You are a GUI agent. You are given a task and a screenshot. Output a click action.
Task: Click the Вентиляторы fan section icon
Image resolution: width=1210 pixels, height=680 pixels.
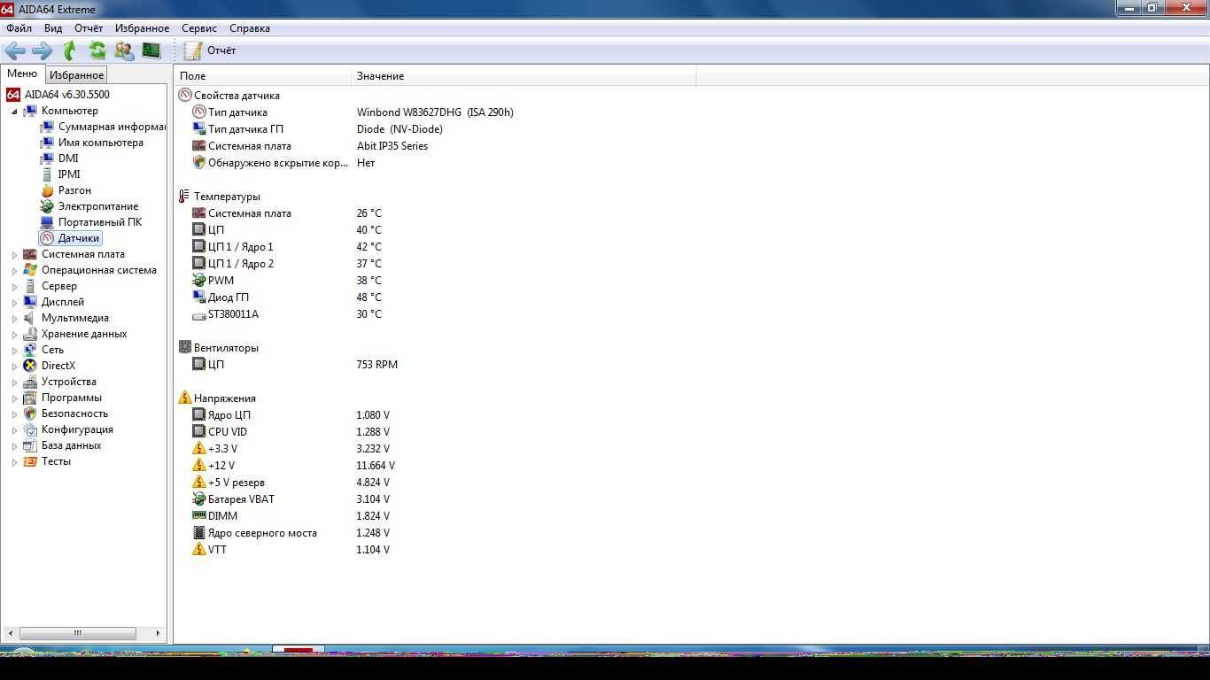coord(185,348)
